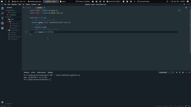Split the terminal panel
Screen dimensions: 191x107
pos(180,73)
